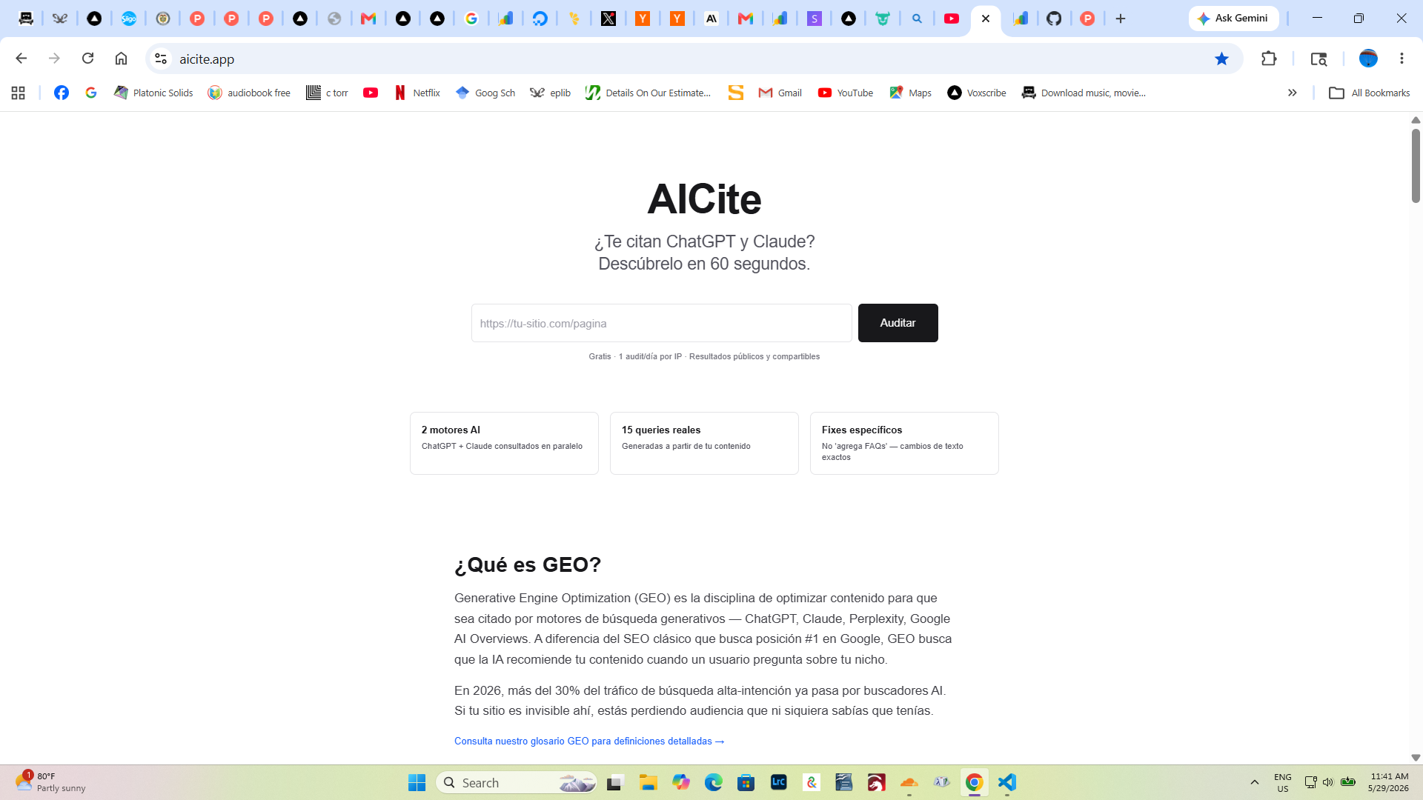
Task: Open a new tab with the plus button
Action: [x=1121, y=19]
